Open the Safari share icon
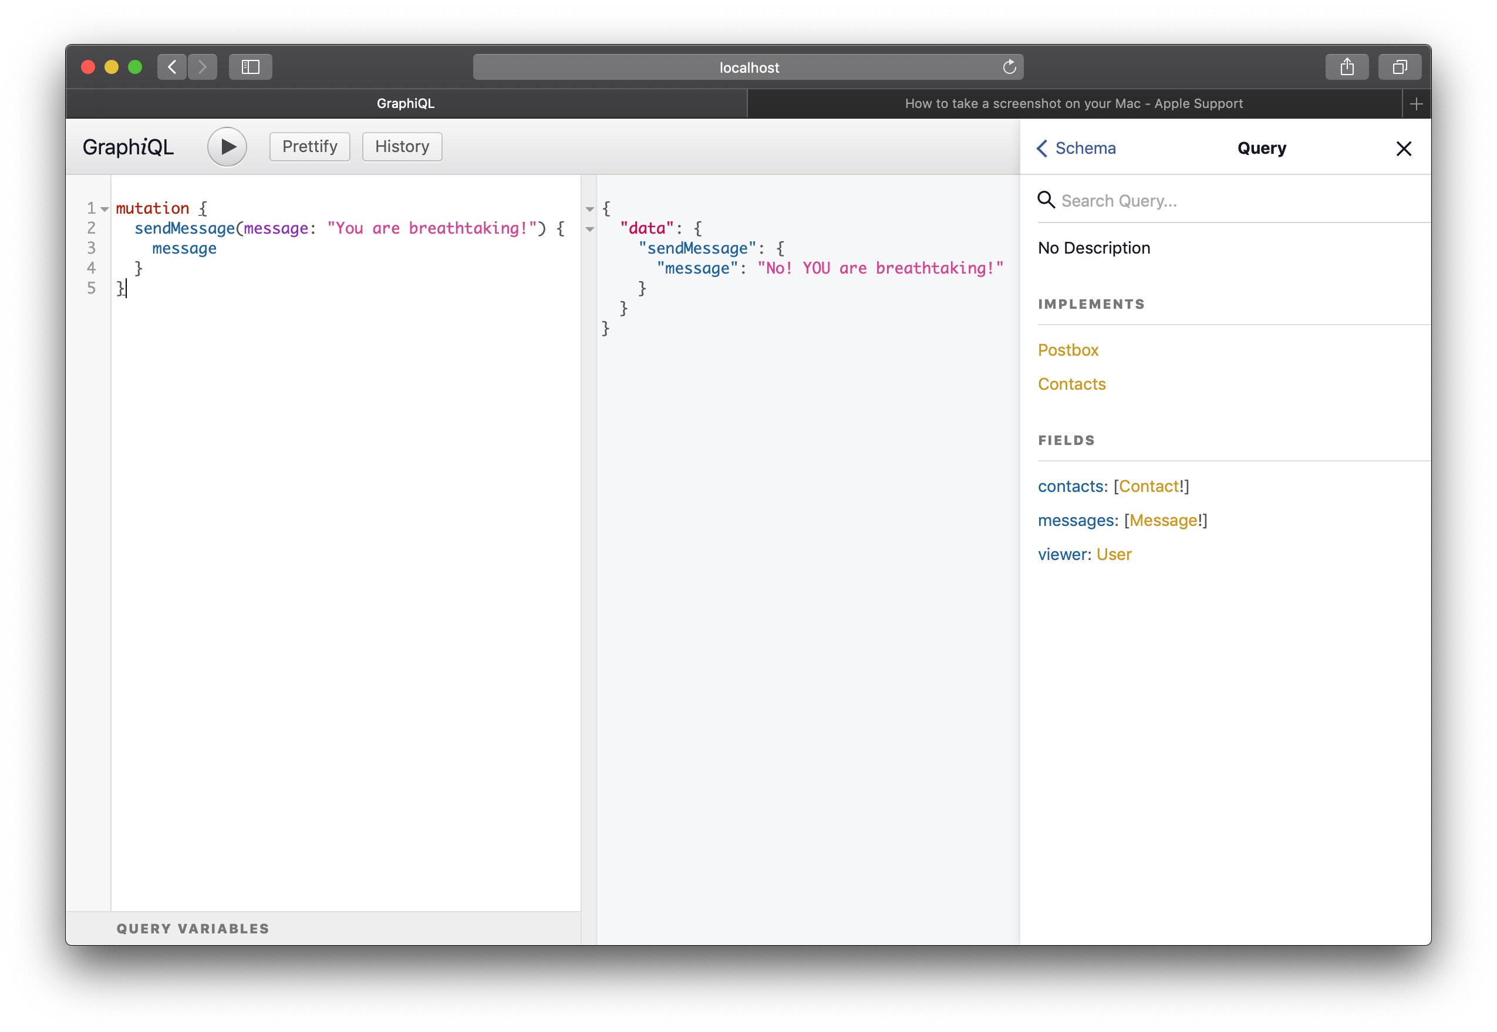The image size is (1497, 1032). coord(1346,66)
